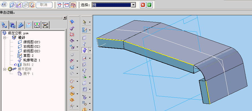Select 前视图(XZ) reference plane
This screenshot has width=252, height=111.
31,51
